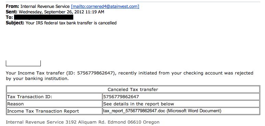The width and height of the screenshot is (265, 126).
Task: Click the 'Internal Revenue Service' sender name
Action: click(x=45, y=7)
